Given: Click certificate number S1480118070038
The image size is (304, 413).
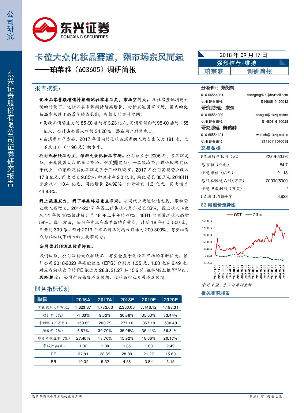Looking at the screenshot, I should 275,141.
